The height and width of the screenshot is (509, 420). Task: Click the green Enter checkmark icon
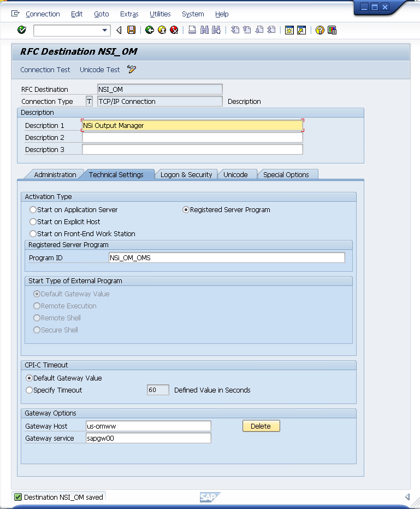(22, 30)
